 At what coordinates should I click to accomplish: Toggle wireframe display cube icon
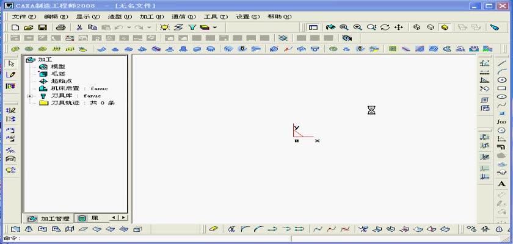(x=417, y=27)
